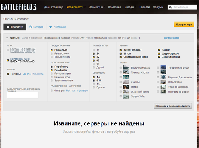This screenshot has height=148, width=199.
Task: Enable the Реалистично preset checkbox
Action: [x=52, y=53]
